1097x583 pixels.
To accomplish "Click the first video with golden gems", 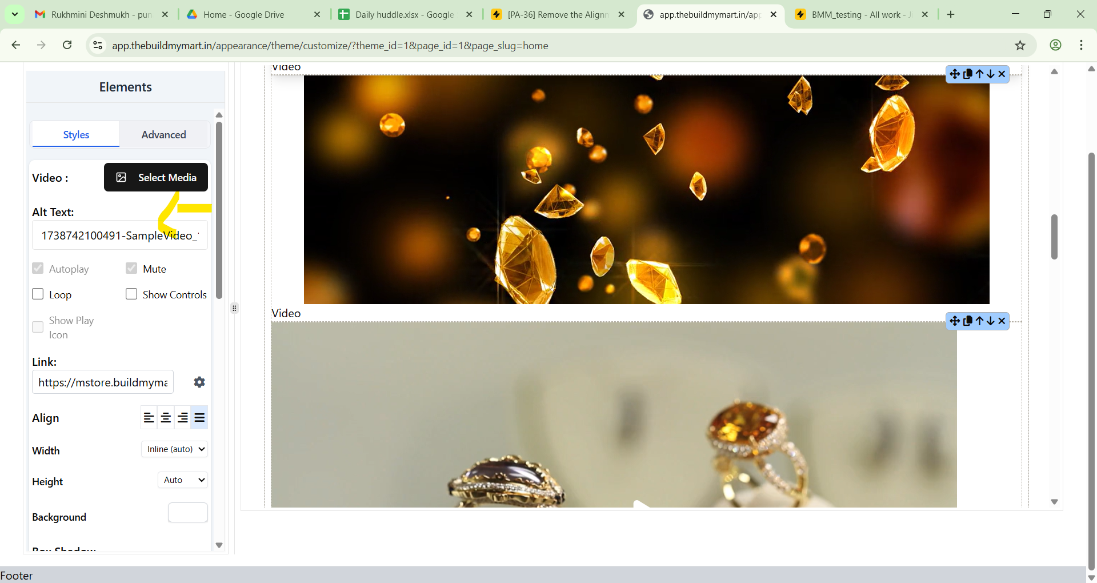I will [646, 189].
